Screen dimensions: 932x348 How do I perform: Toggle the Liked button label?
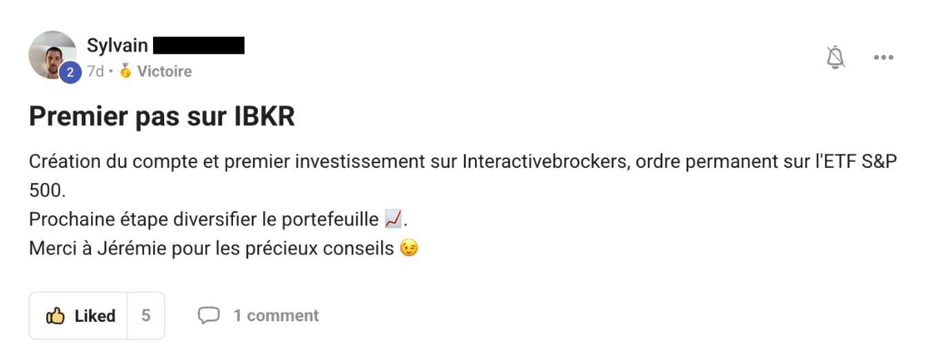click(x=94, y=316)
